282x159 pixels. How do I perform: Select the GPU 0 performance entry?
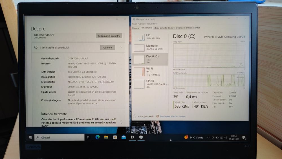(x=150, y=84)
